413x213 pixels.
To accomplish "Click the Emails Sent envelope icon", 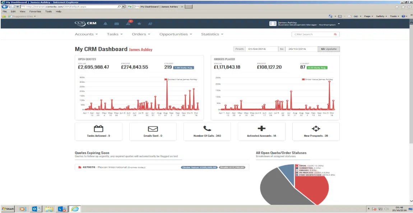I will [x=153, y=129].
